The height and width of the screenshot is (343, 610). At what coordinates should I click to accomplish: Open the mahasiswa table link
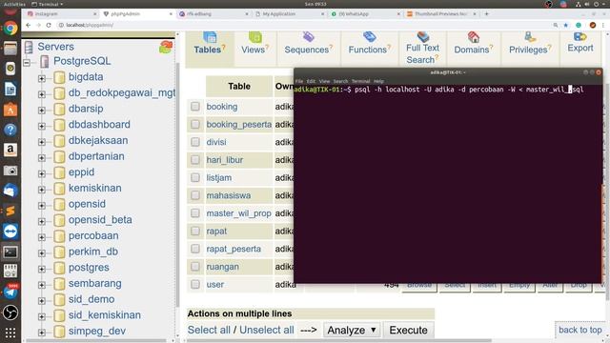(229, 195)
